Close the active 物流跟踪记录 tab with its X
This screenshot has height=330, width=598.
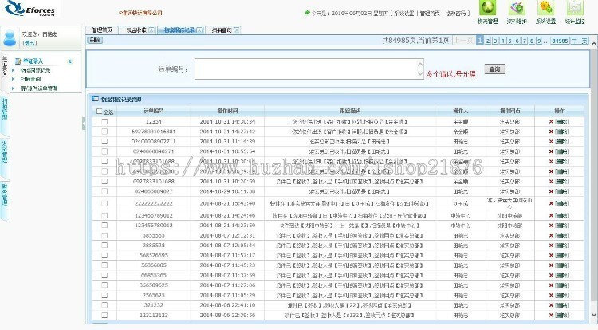point(199,29)
